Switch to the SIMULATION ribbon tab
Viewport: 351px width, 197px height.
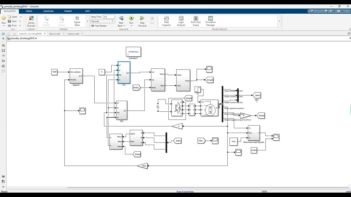point(10,11)
